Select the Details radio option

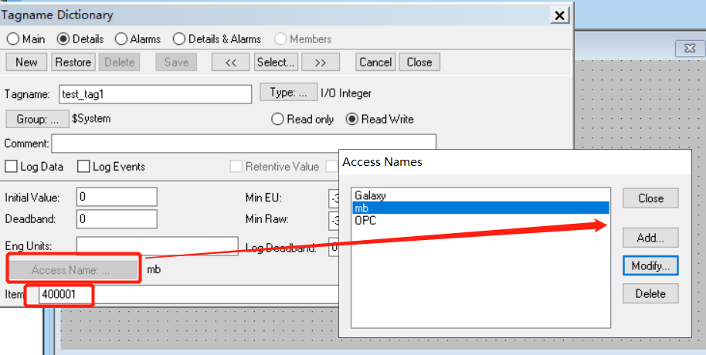[x=63, y=39]
